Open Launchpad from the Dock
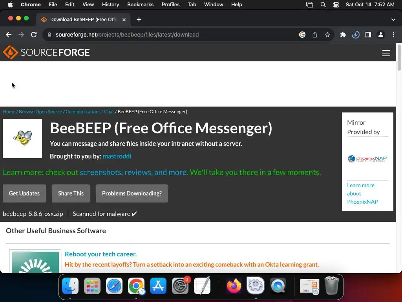402x302 pixels. pyautogui.click(x=92, y=286)
